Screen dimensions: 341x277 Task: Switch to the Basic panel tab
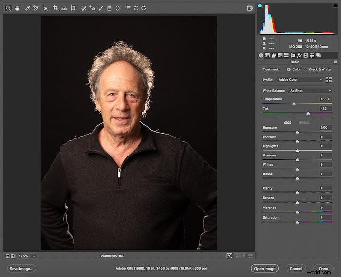point(261,55)
